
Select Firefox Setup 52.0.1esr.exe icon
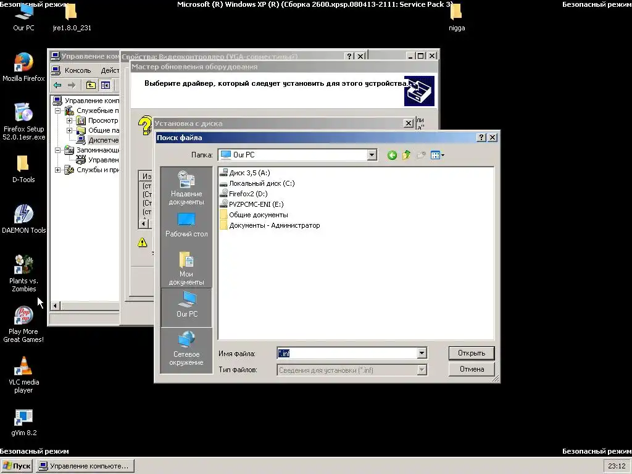click(23, 122)
